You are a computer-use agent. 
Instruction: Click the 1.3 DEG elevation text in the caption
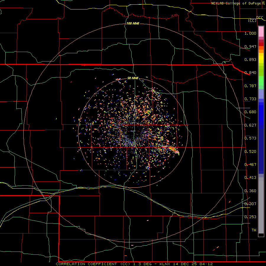(x=142, y=264)
